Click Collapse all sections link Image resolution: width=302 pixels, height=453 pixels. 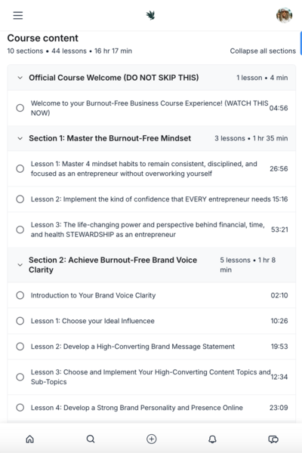[263, 51]
